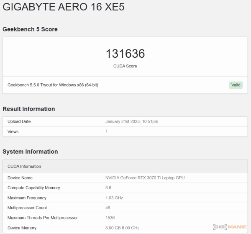
Task: Click the NVIDIA GeForce RTX 3070 Ti value
Action: [x=145, y=178]
